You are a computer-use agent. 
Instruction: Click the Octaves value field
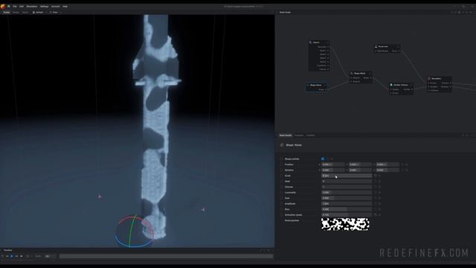point(347,187)
